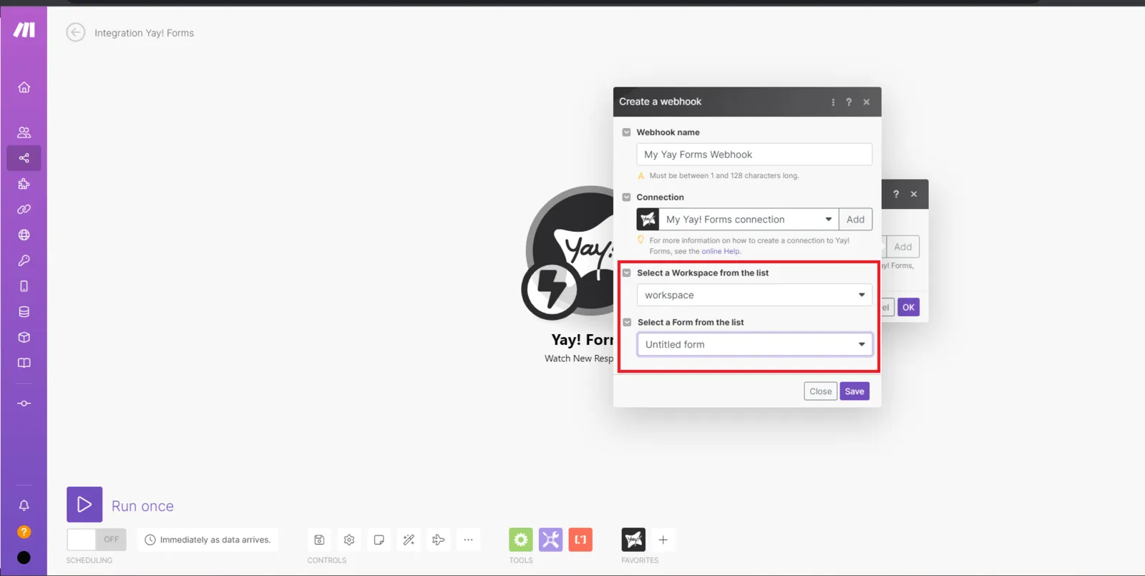1145x576 pixels.
Task: Open the Devices phone icon in sidebar
Action: [24, 286]
